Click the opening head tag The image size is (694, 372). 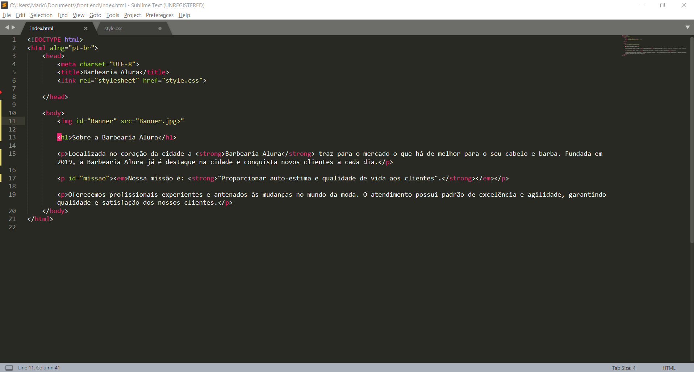[x=53, y=56]
